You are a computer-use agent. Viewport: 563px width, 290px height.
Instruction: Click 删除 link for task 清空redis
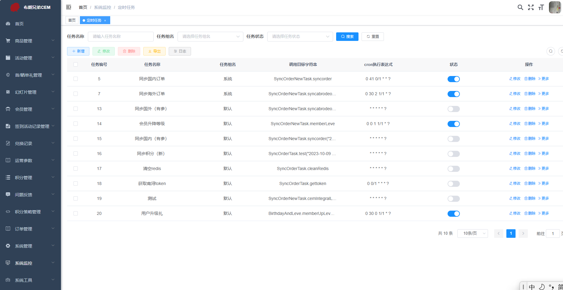pos(530,169)
